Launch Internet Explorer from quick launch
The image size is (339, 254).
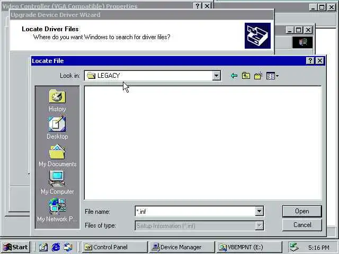point(56,247)
